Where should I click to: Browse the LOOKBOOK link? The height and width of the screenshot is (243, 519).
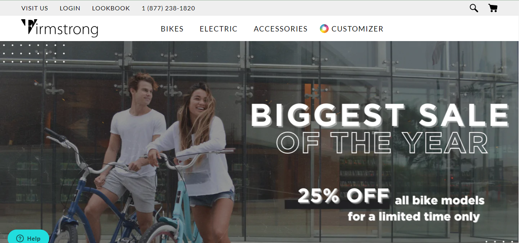pos(111,8)
